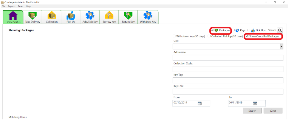This screenshot has width=300, height=120.
Task: Open the From date calendar picker
Action: tap(200, 103)
